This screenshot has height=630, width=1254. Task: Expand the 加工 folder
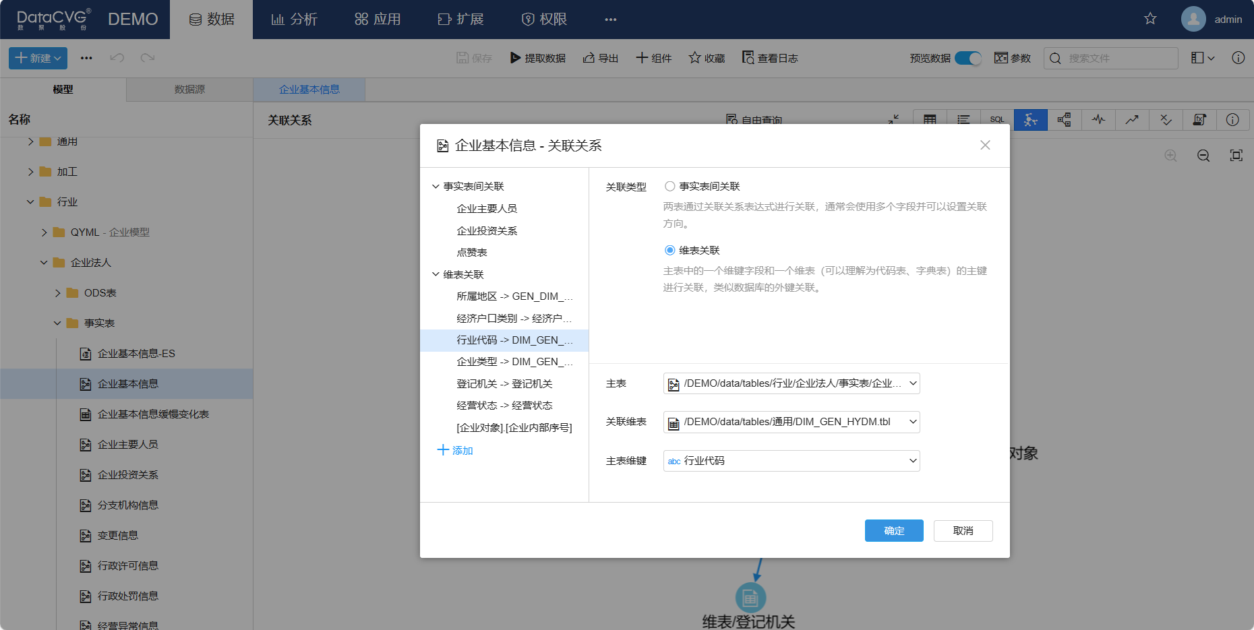coord(30,172)
